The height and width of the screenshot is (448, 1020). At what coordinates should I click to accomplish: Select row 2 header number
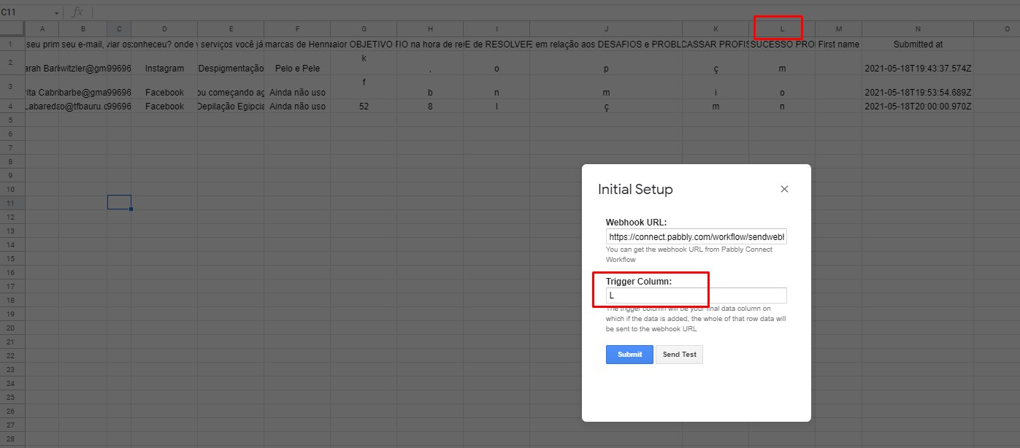[12, 63]
